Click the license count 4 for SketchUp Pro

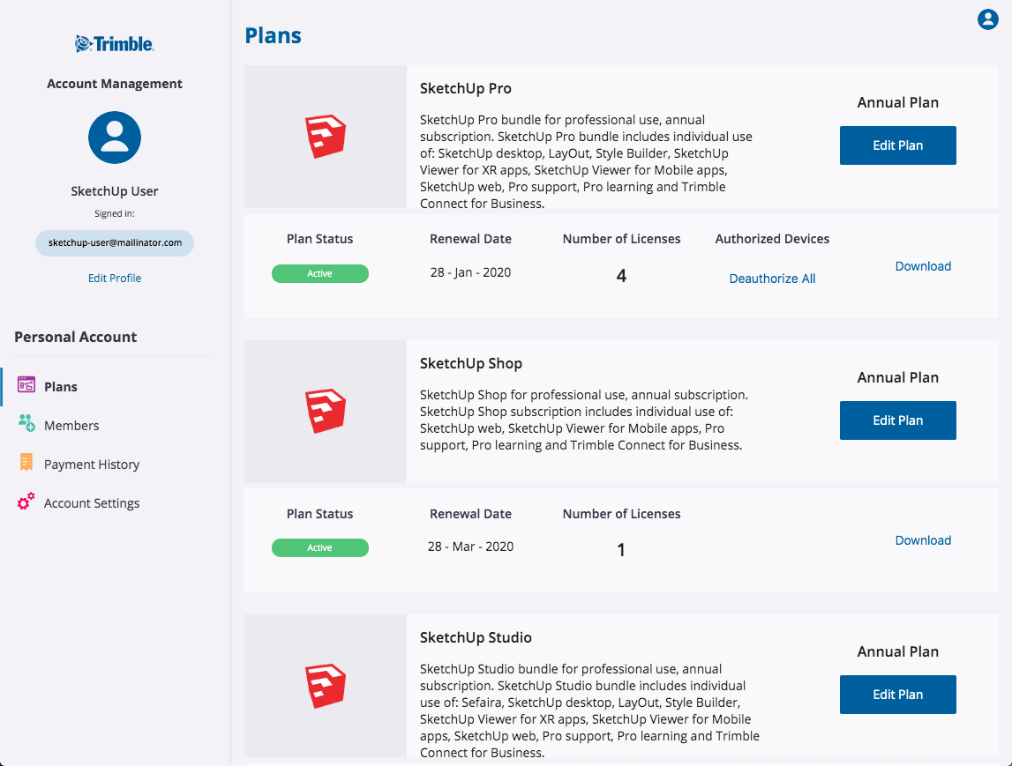pos(621,276)
